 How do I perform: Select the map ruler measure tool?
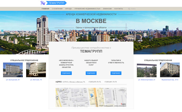(x=63, y=90)
